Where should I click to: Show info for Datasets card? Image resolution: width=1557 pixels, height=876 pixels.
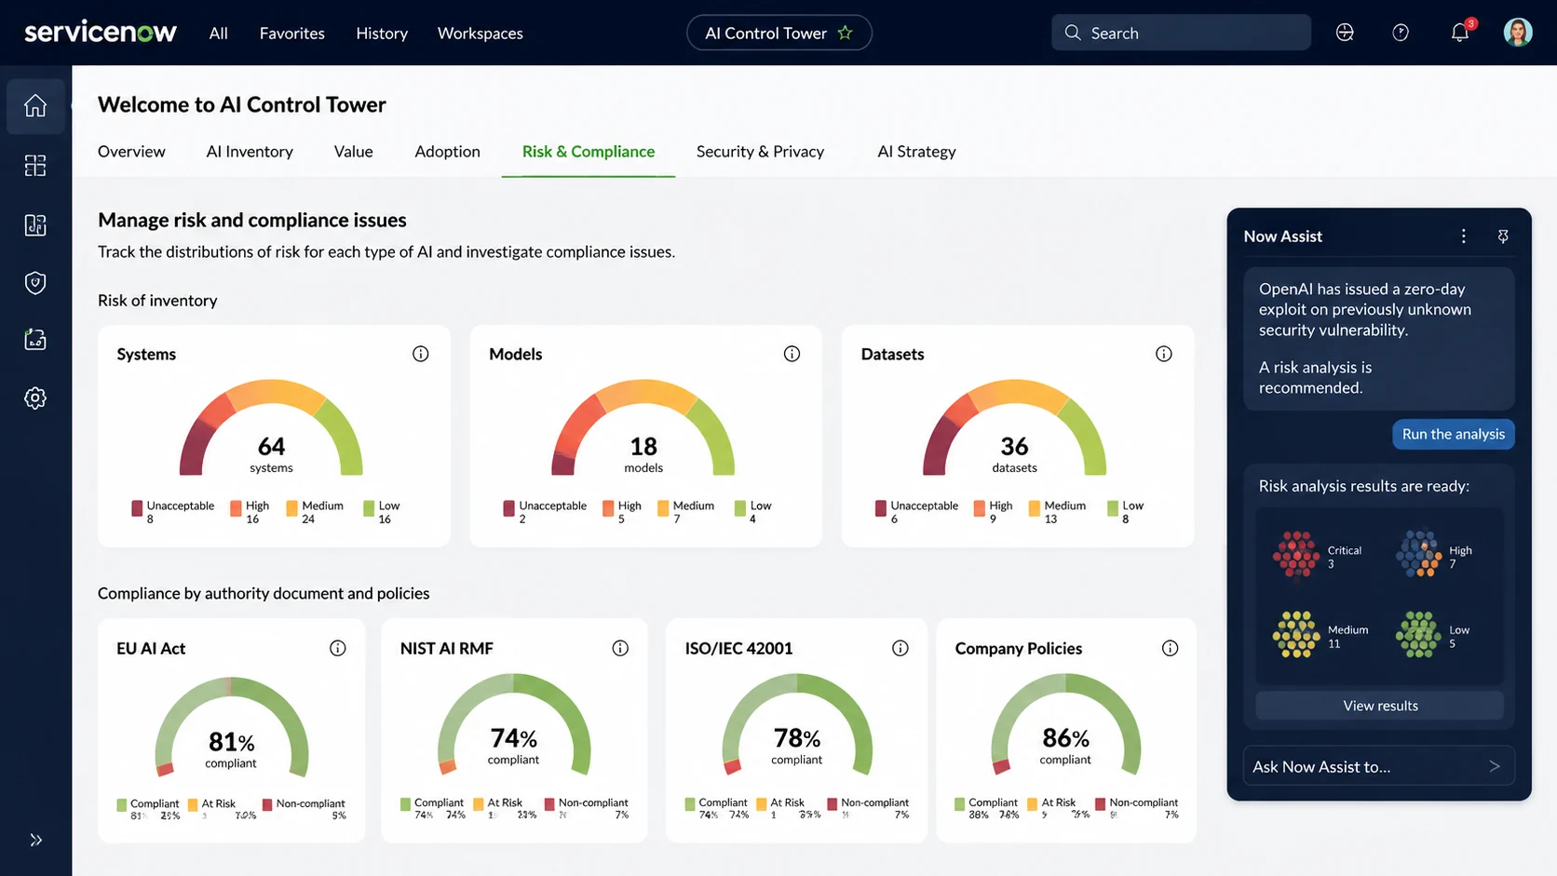pos(1164,354)
